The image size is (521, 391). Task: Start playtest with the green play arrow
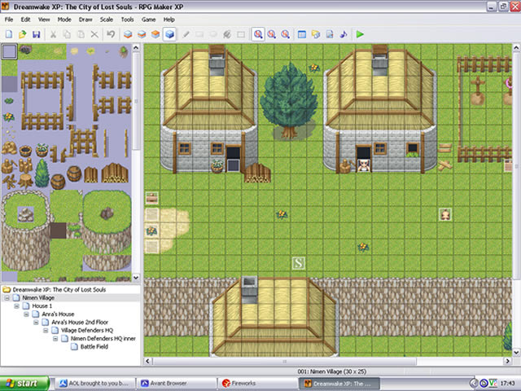(360, 34)
